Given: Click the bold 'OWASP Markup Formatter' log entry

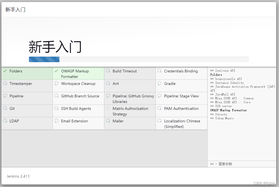Looking at the screenshot, I should click(228, 110).
